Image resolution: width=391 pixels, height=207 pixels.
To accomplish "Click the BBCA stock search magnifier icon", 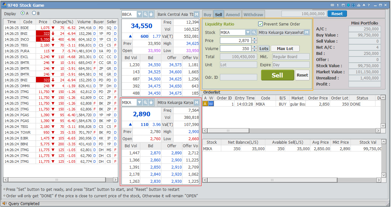I will 145,14.
